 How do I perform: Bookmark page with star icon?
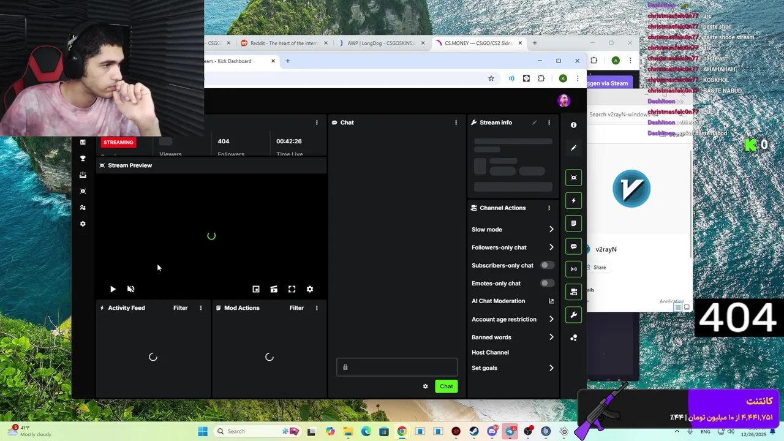point(491,78)
